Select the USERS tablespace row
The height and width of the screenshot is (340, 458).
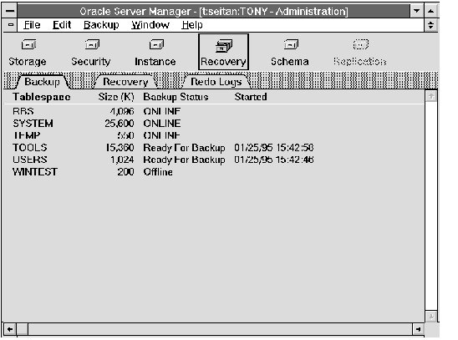(213, 160)
